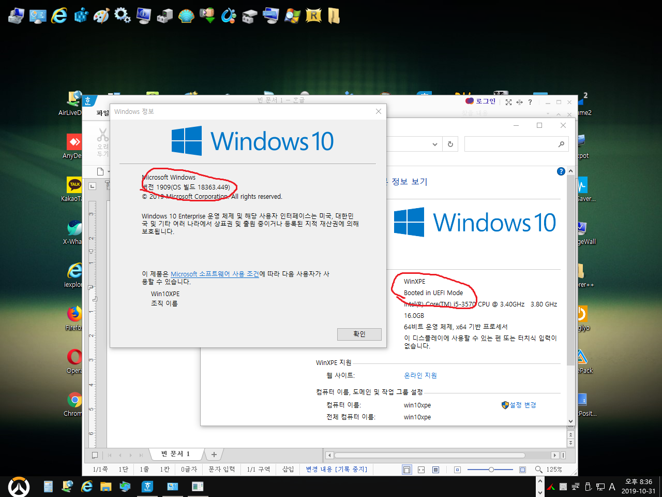This screenshot has width=662, height=497.
Task: Toggle 삽입 insert mode in status bar
Action: click(288, 469)
